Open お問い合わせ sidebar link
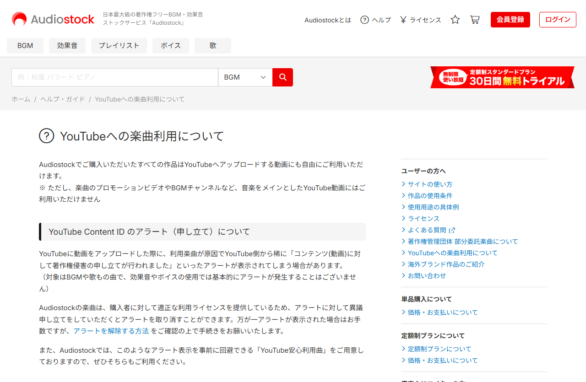 pyautogui.click(x=427, y=275)
